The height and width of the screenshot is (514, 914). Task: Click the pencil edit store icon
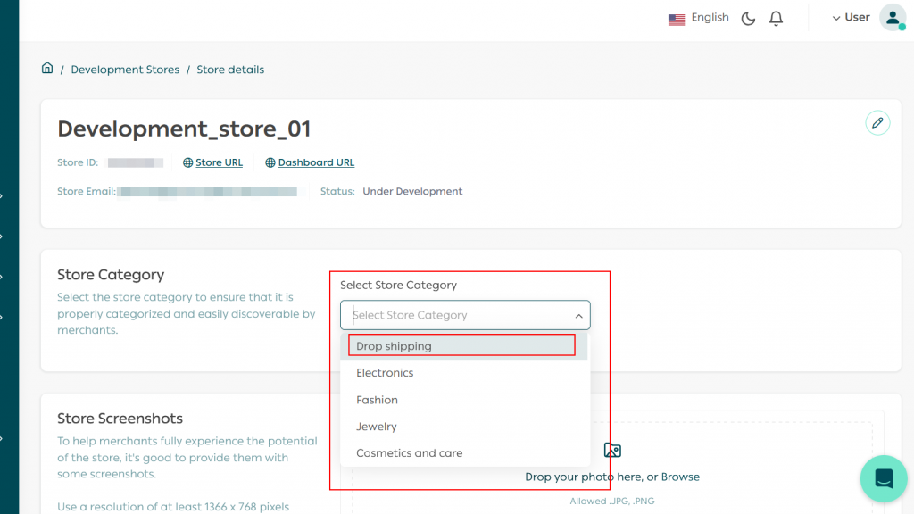pyautogui.click(x=877, y=123)
